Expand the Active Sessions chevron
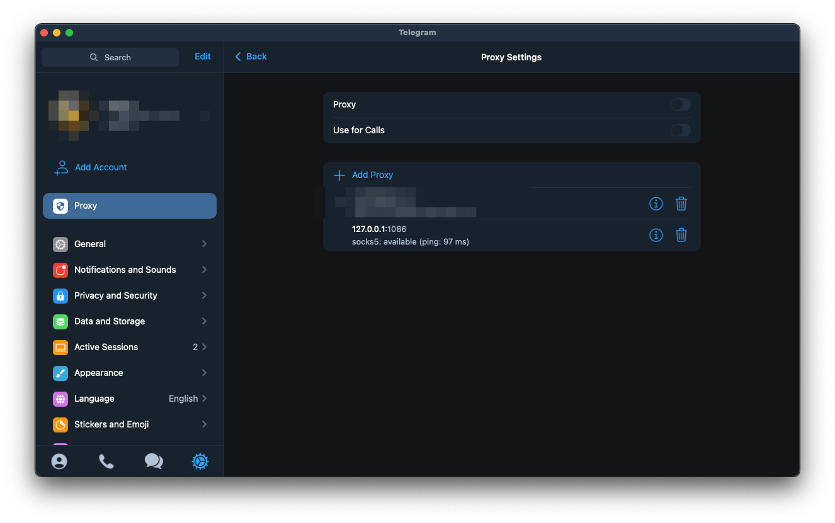 [204, 347]
